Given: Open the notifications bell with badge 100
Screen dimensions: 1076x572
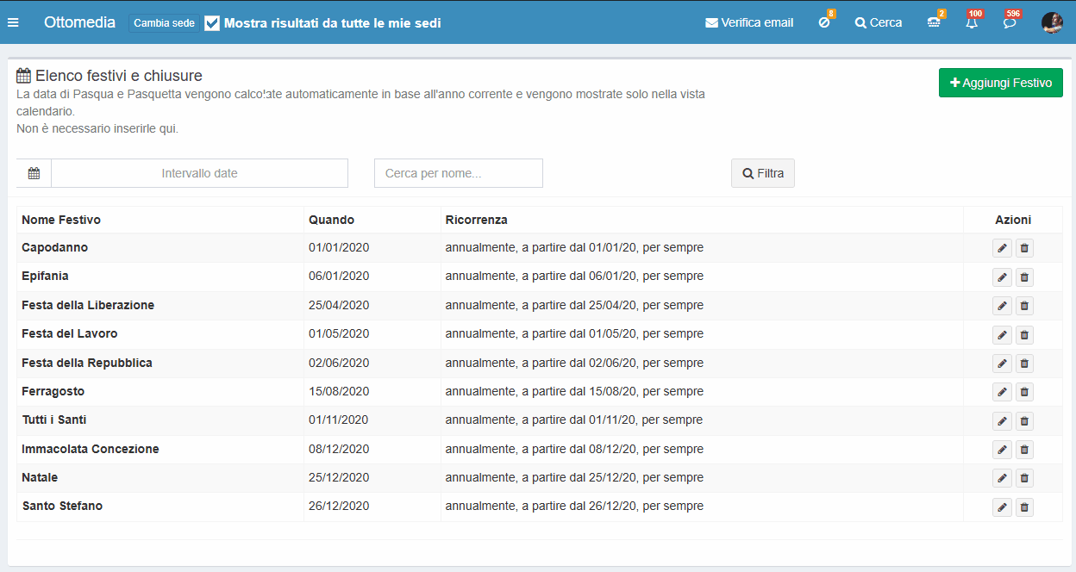Looking at the screenshot, I should click(972, 23).
